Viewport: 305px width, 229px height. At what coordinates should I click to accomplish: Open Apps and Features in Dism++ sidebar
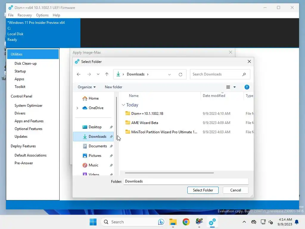(x=29, y=121)
